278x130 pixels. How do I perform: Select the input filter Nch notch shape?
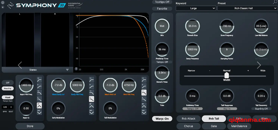pyautogui.click(x=39, y=112)
